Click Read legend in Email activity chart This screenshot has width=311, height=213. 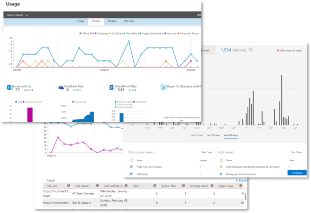click(37, 102)
